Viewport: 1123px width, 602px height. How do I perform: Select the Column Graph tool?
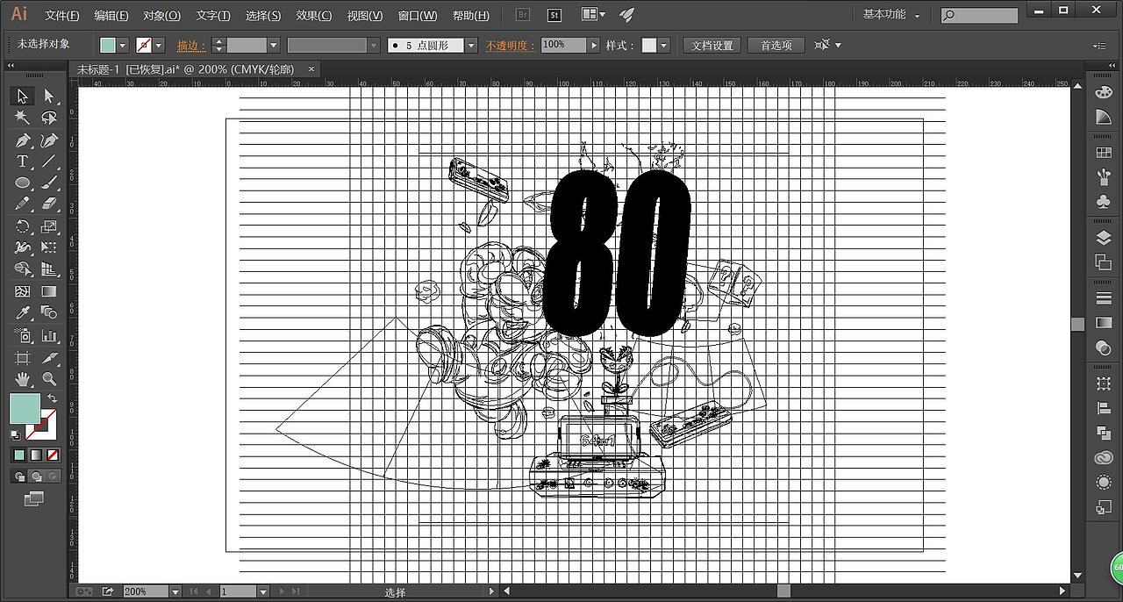coord(49,335)
